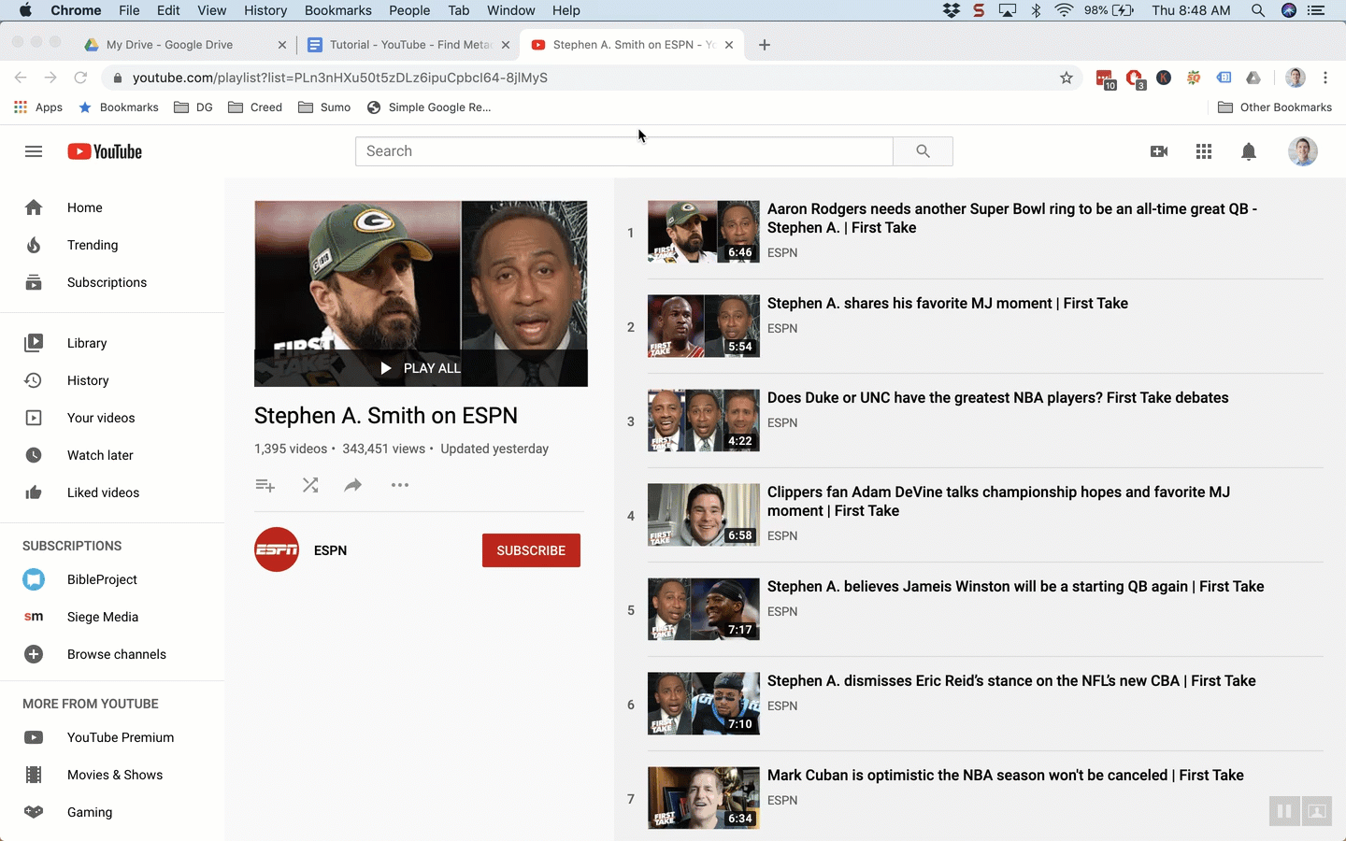The image size is (1346, 841).
Task: Open the Eric Reid CBA video thumbnail
Action: [x=704, y=704]
